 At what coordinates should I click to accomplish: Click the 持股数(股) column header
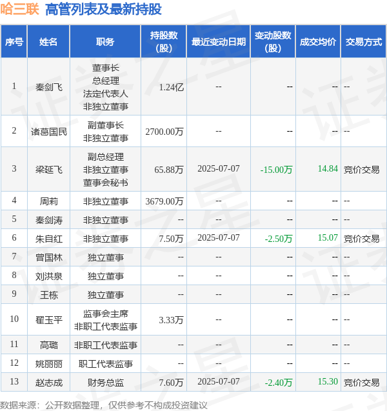163,41
